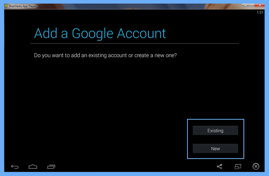Tap the Existing account button
The height and width of the screenshot is (176, 269).
point(215,130)
